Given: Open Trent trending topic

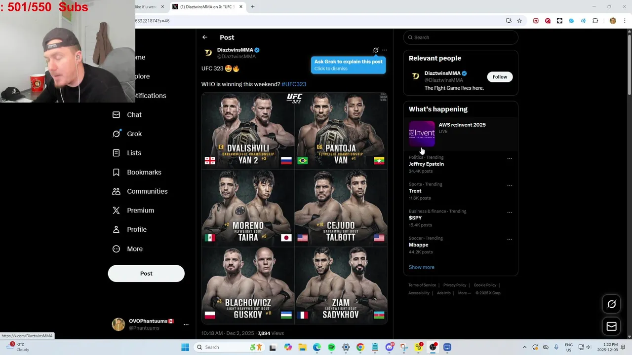Looking at the screenshot, I should coord(415,191).
